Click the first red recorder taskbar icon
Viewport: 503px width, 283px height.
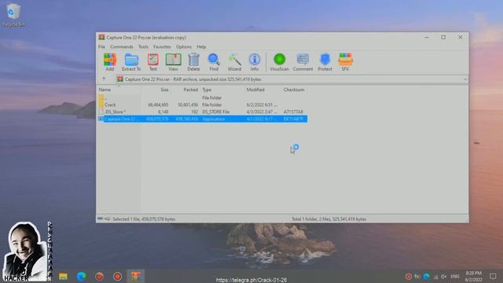(100, 276)
